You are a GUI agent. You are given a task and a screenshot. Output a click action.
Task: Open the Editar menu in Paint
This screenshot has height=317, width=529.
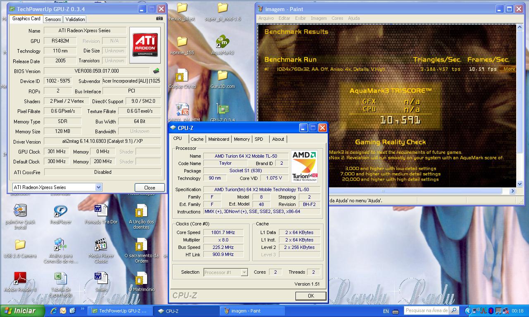(284, 18)
